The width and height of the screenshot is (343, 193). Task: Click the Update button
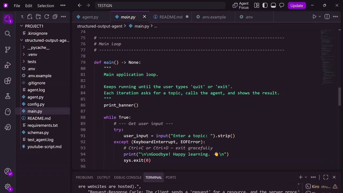297,5
